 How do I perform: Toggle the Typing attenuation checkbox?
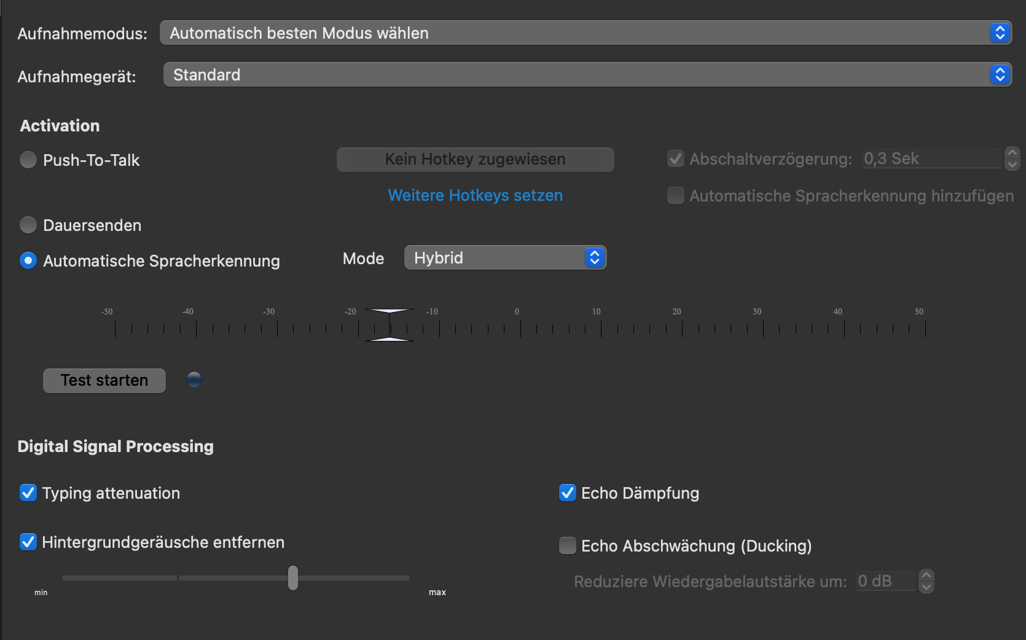click(x=28, y=493)
